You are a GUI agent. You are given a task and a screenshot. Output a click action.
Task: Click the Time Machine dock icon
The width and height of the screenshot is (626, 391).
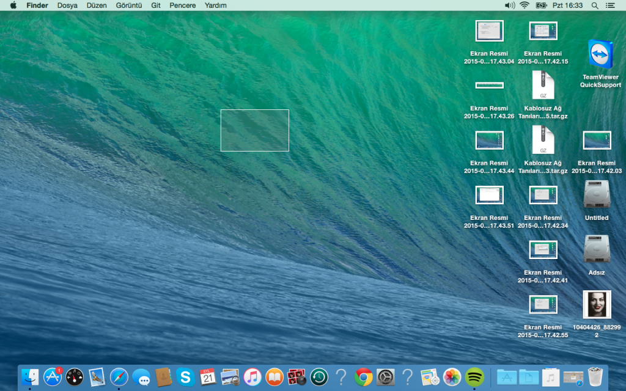point(319,377)
